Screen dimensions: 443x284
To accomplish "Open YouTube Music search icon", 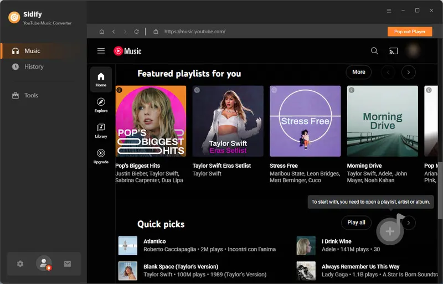I will 374,51.
